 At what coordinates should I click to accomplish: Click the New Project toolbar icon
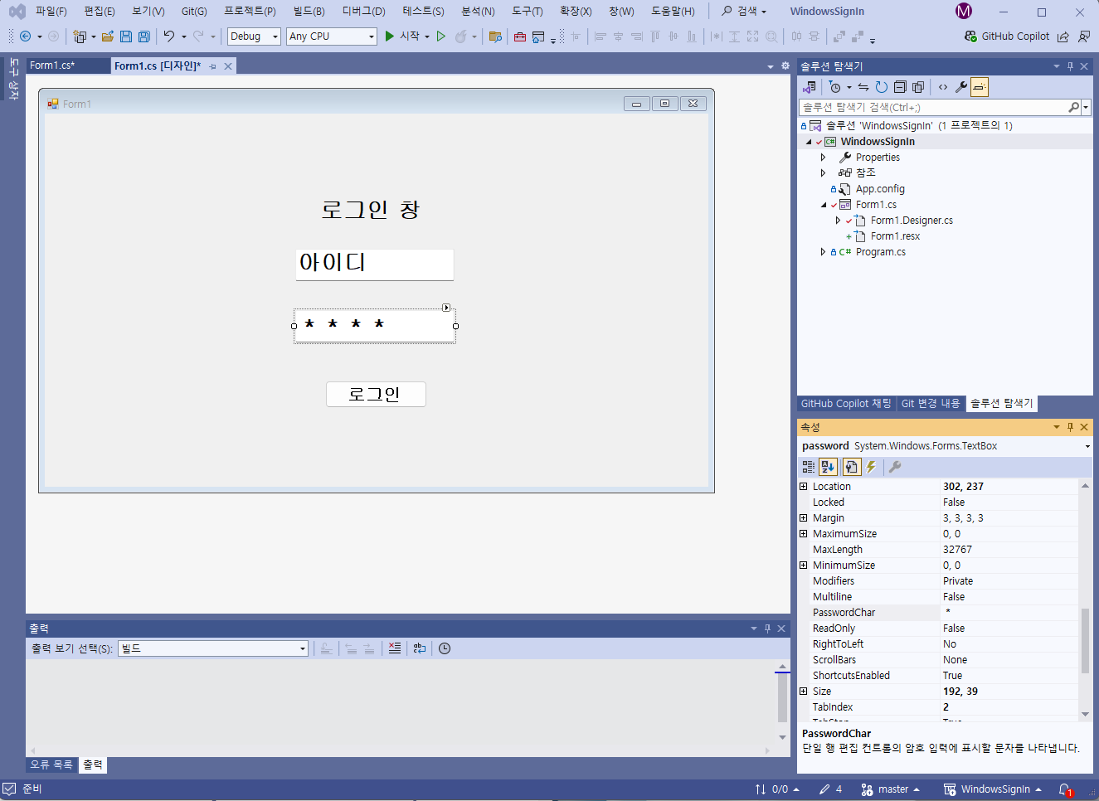click(x=80, y=36)
